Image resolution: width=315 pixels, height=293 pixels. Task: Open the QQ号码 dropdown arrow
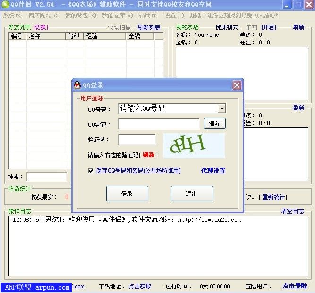[221, 109]
